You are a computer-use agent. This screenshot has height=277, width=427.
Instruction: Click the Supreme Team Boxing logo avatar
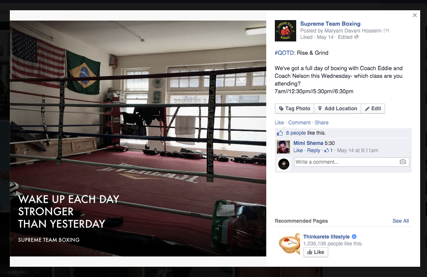coord(285,31)
